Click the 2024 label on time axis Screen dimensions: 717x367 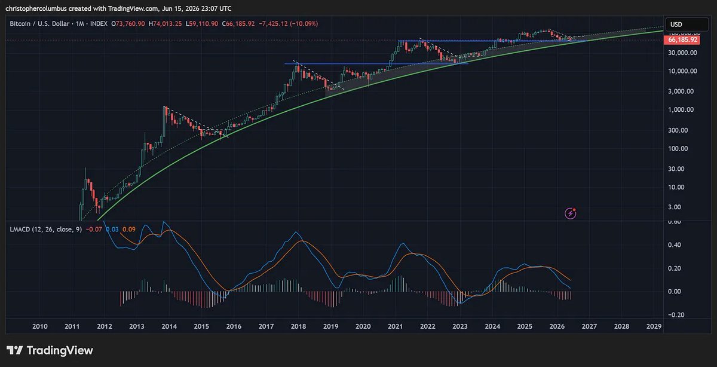pos(492,327)
